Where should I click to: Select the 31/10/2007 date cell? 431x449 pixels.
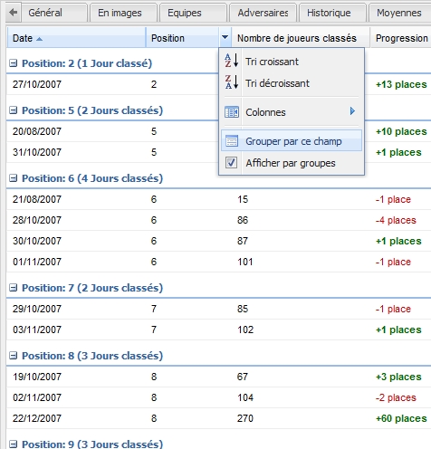(x=37, y=152)
